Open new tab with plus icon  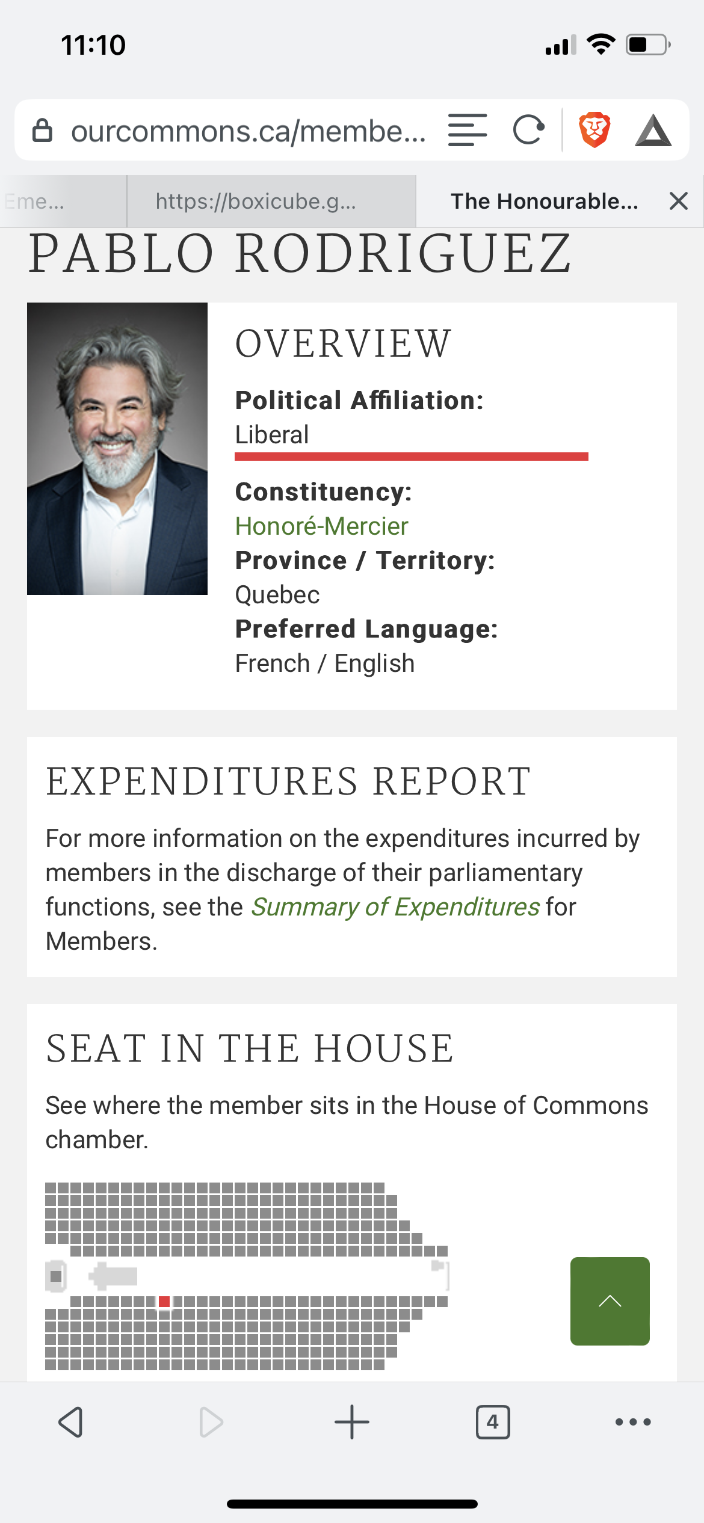pyautogui.click(x=351, y=1422)
